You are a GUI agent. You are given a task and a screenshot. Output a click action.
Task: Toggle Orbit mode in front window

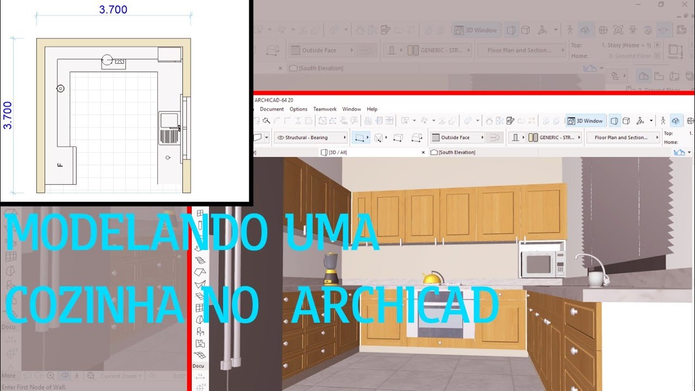tap(676, 121)
